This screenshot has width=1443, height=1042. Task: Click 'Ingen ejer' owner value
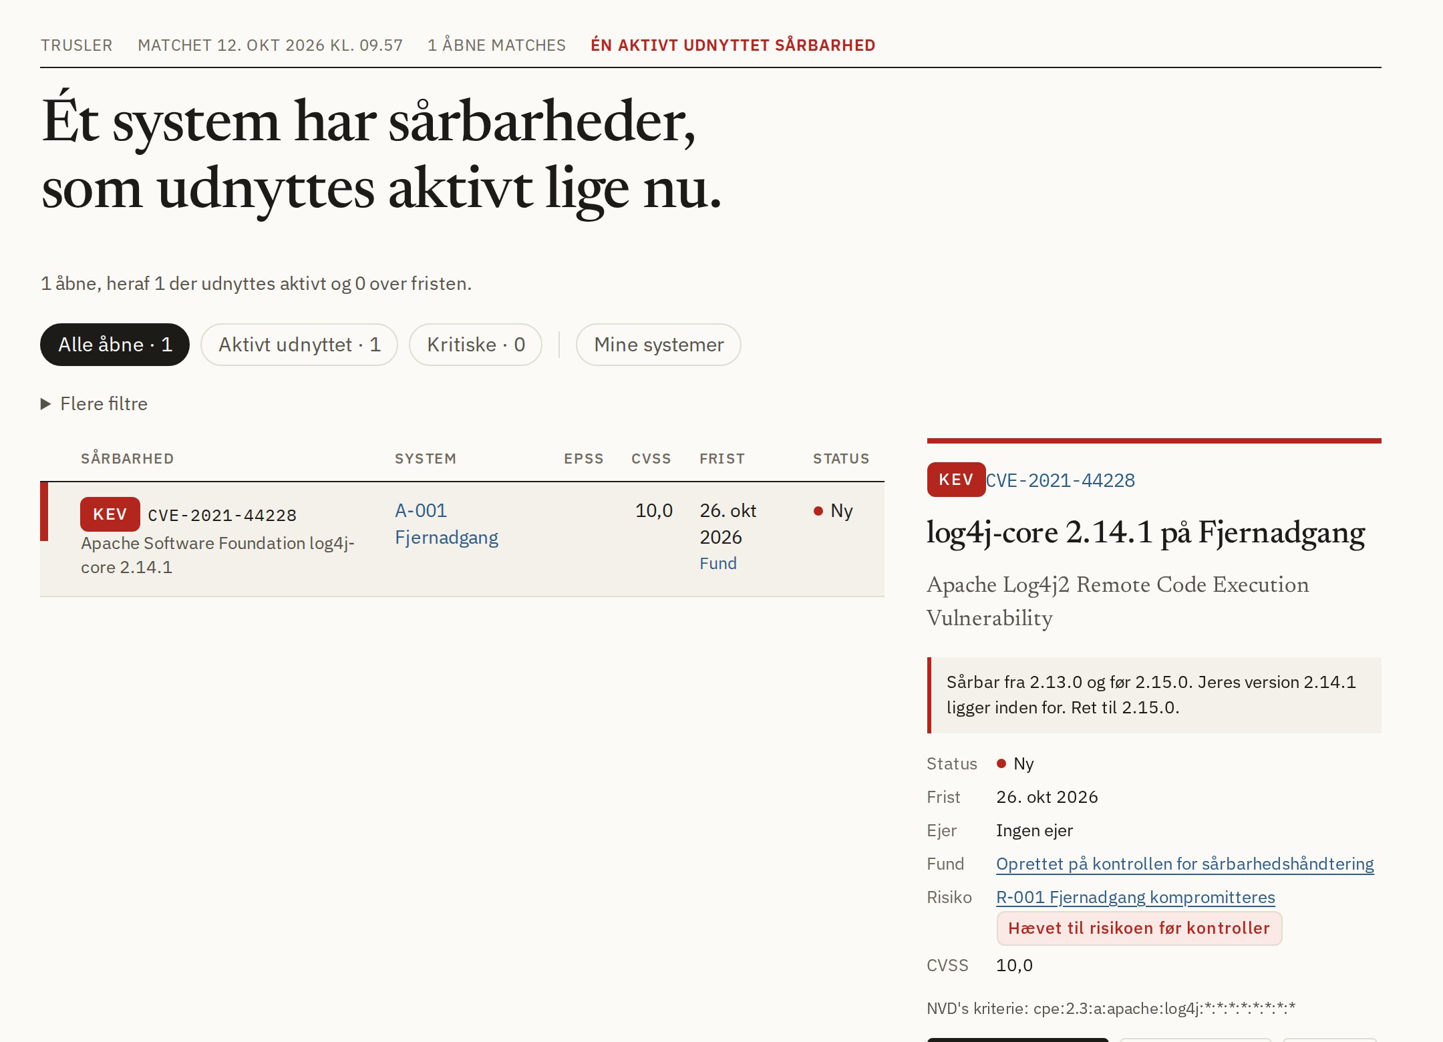(x=1034, y=830)
